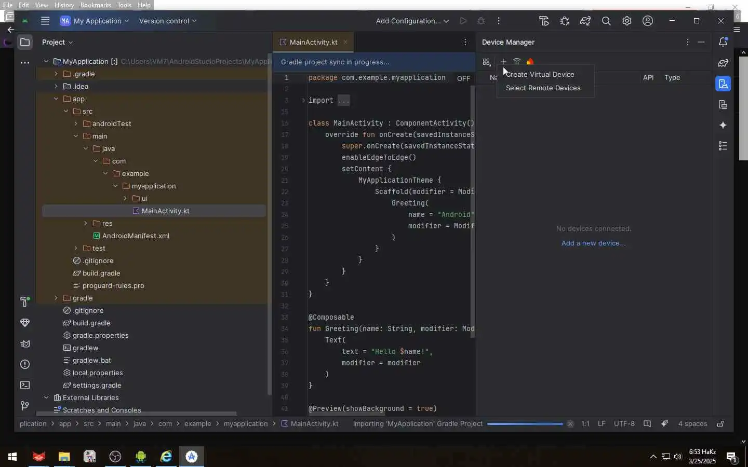Expand the res folder
The image size is (748, 467).
(x=86, y=224)
